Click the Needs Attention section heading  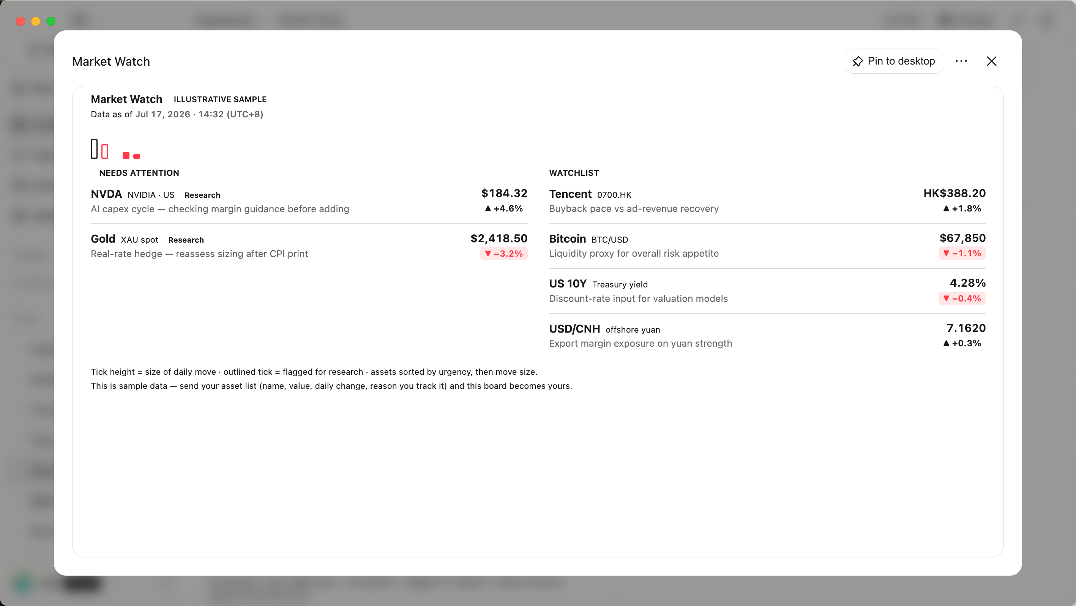tap(139, 173)
